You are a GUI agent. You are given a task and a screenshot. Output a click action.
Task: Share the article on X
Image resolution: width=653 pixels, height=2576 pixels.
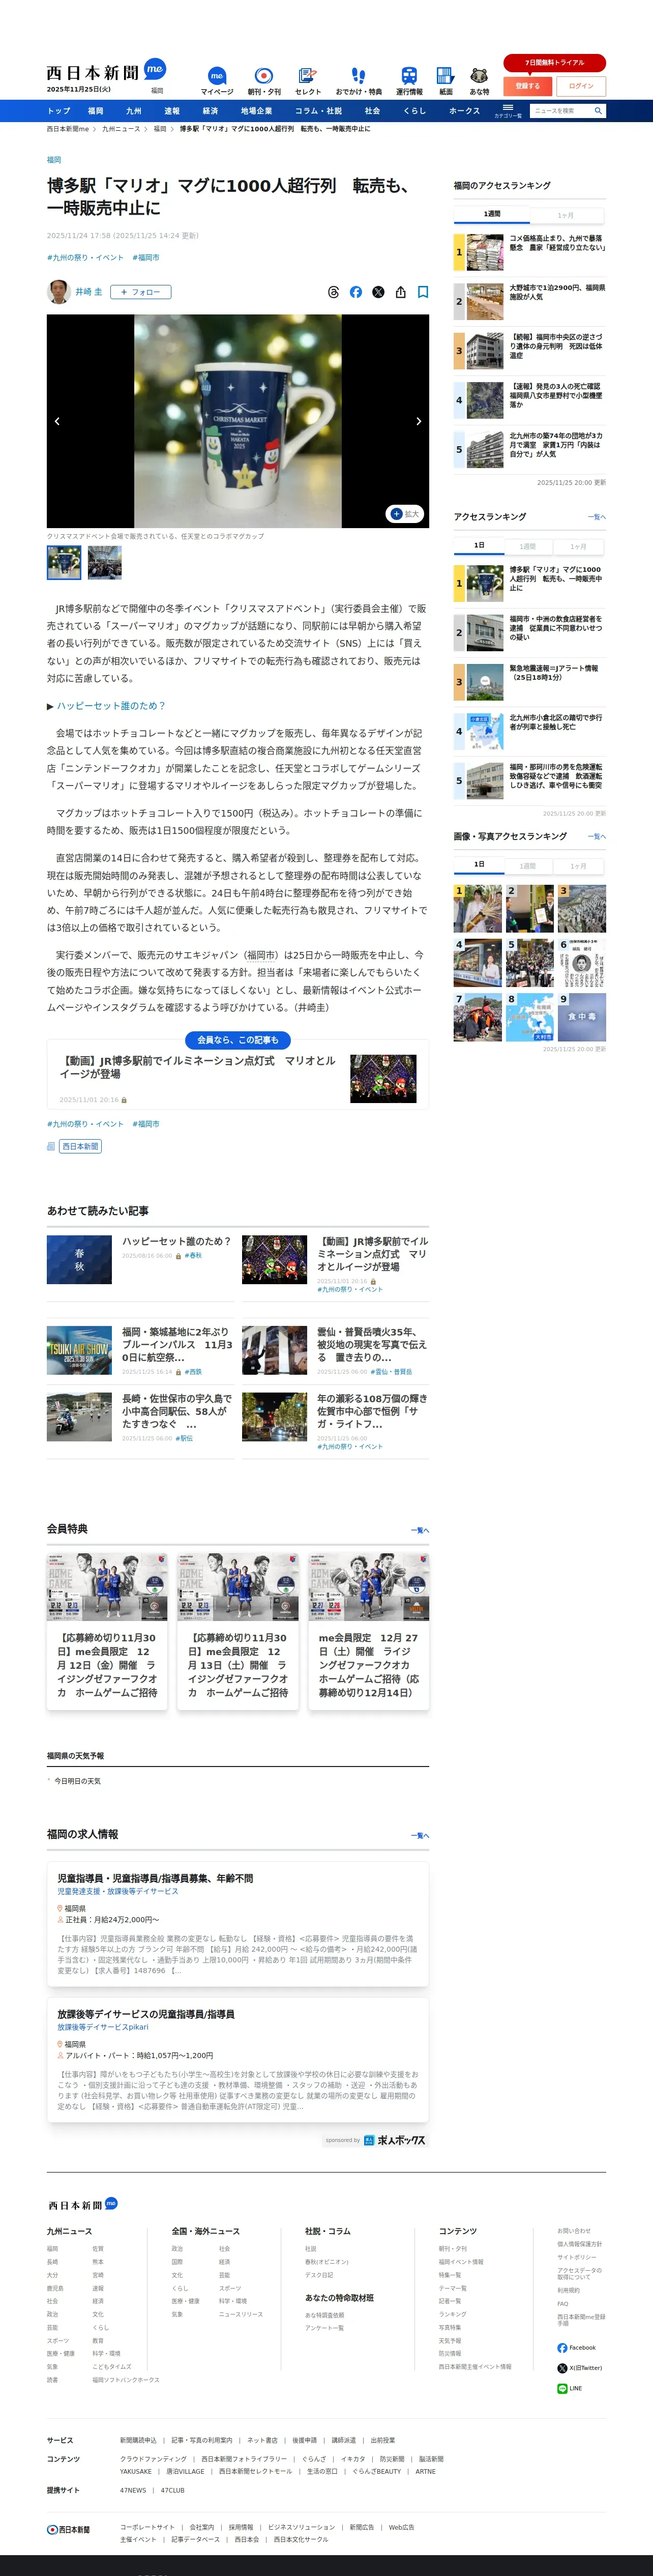click(x=378, y=292)
